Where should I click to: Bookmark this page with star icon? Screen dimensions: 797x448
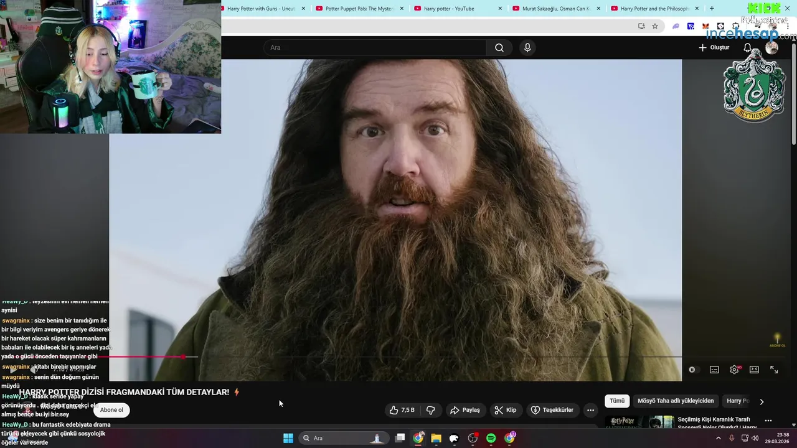coord(655,26)
